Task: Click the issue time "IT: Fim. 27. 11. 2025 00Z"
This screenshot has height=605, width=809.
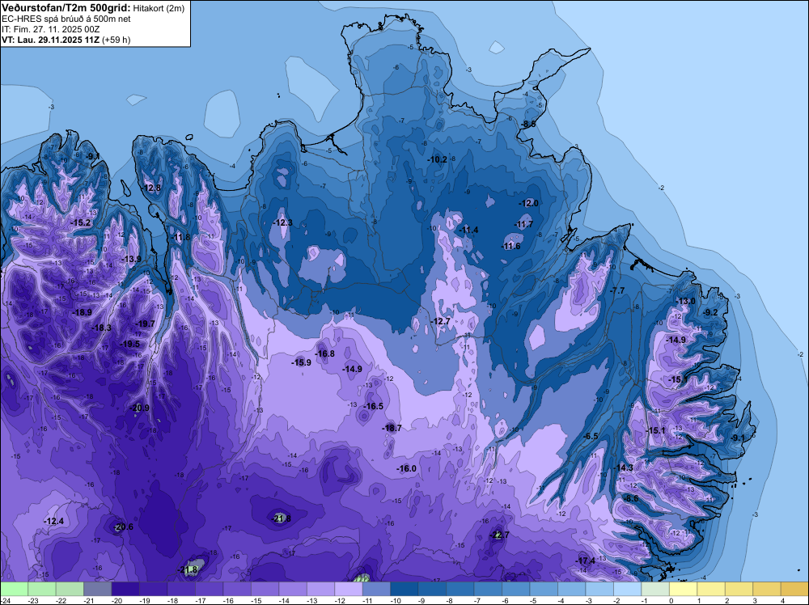Action: (x=50, y=29)
